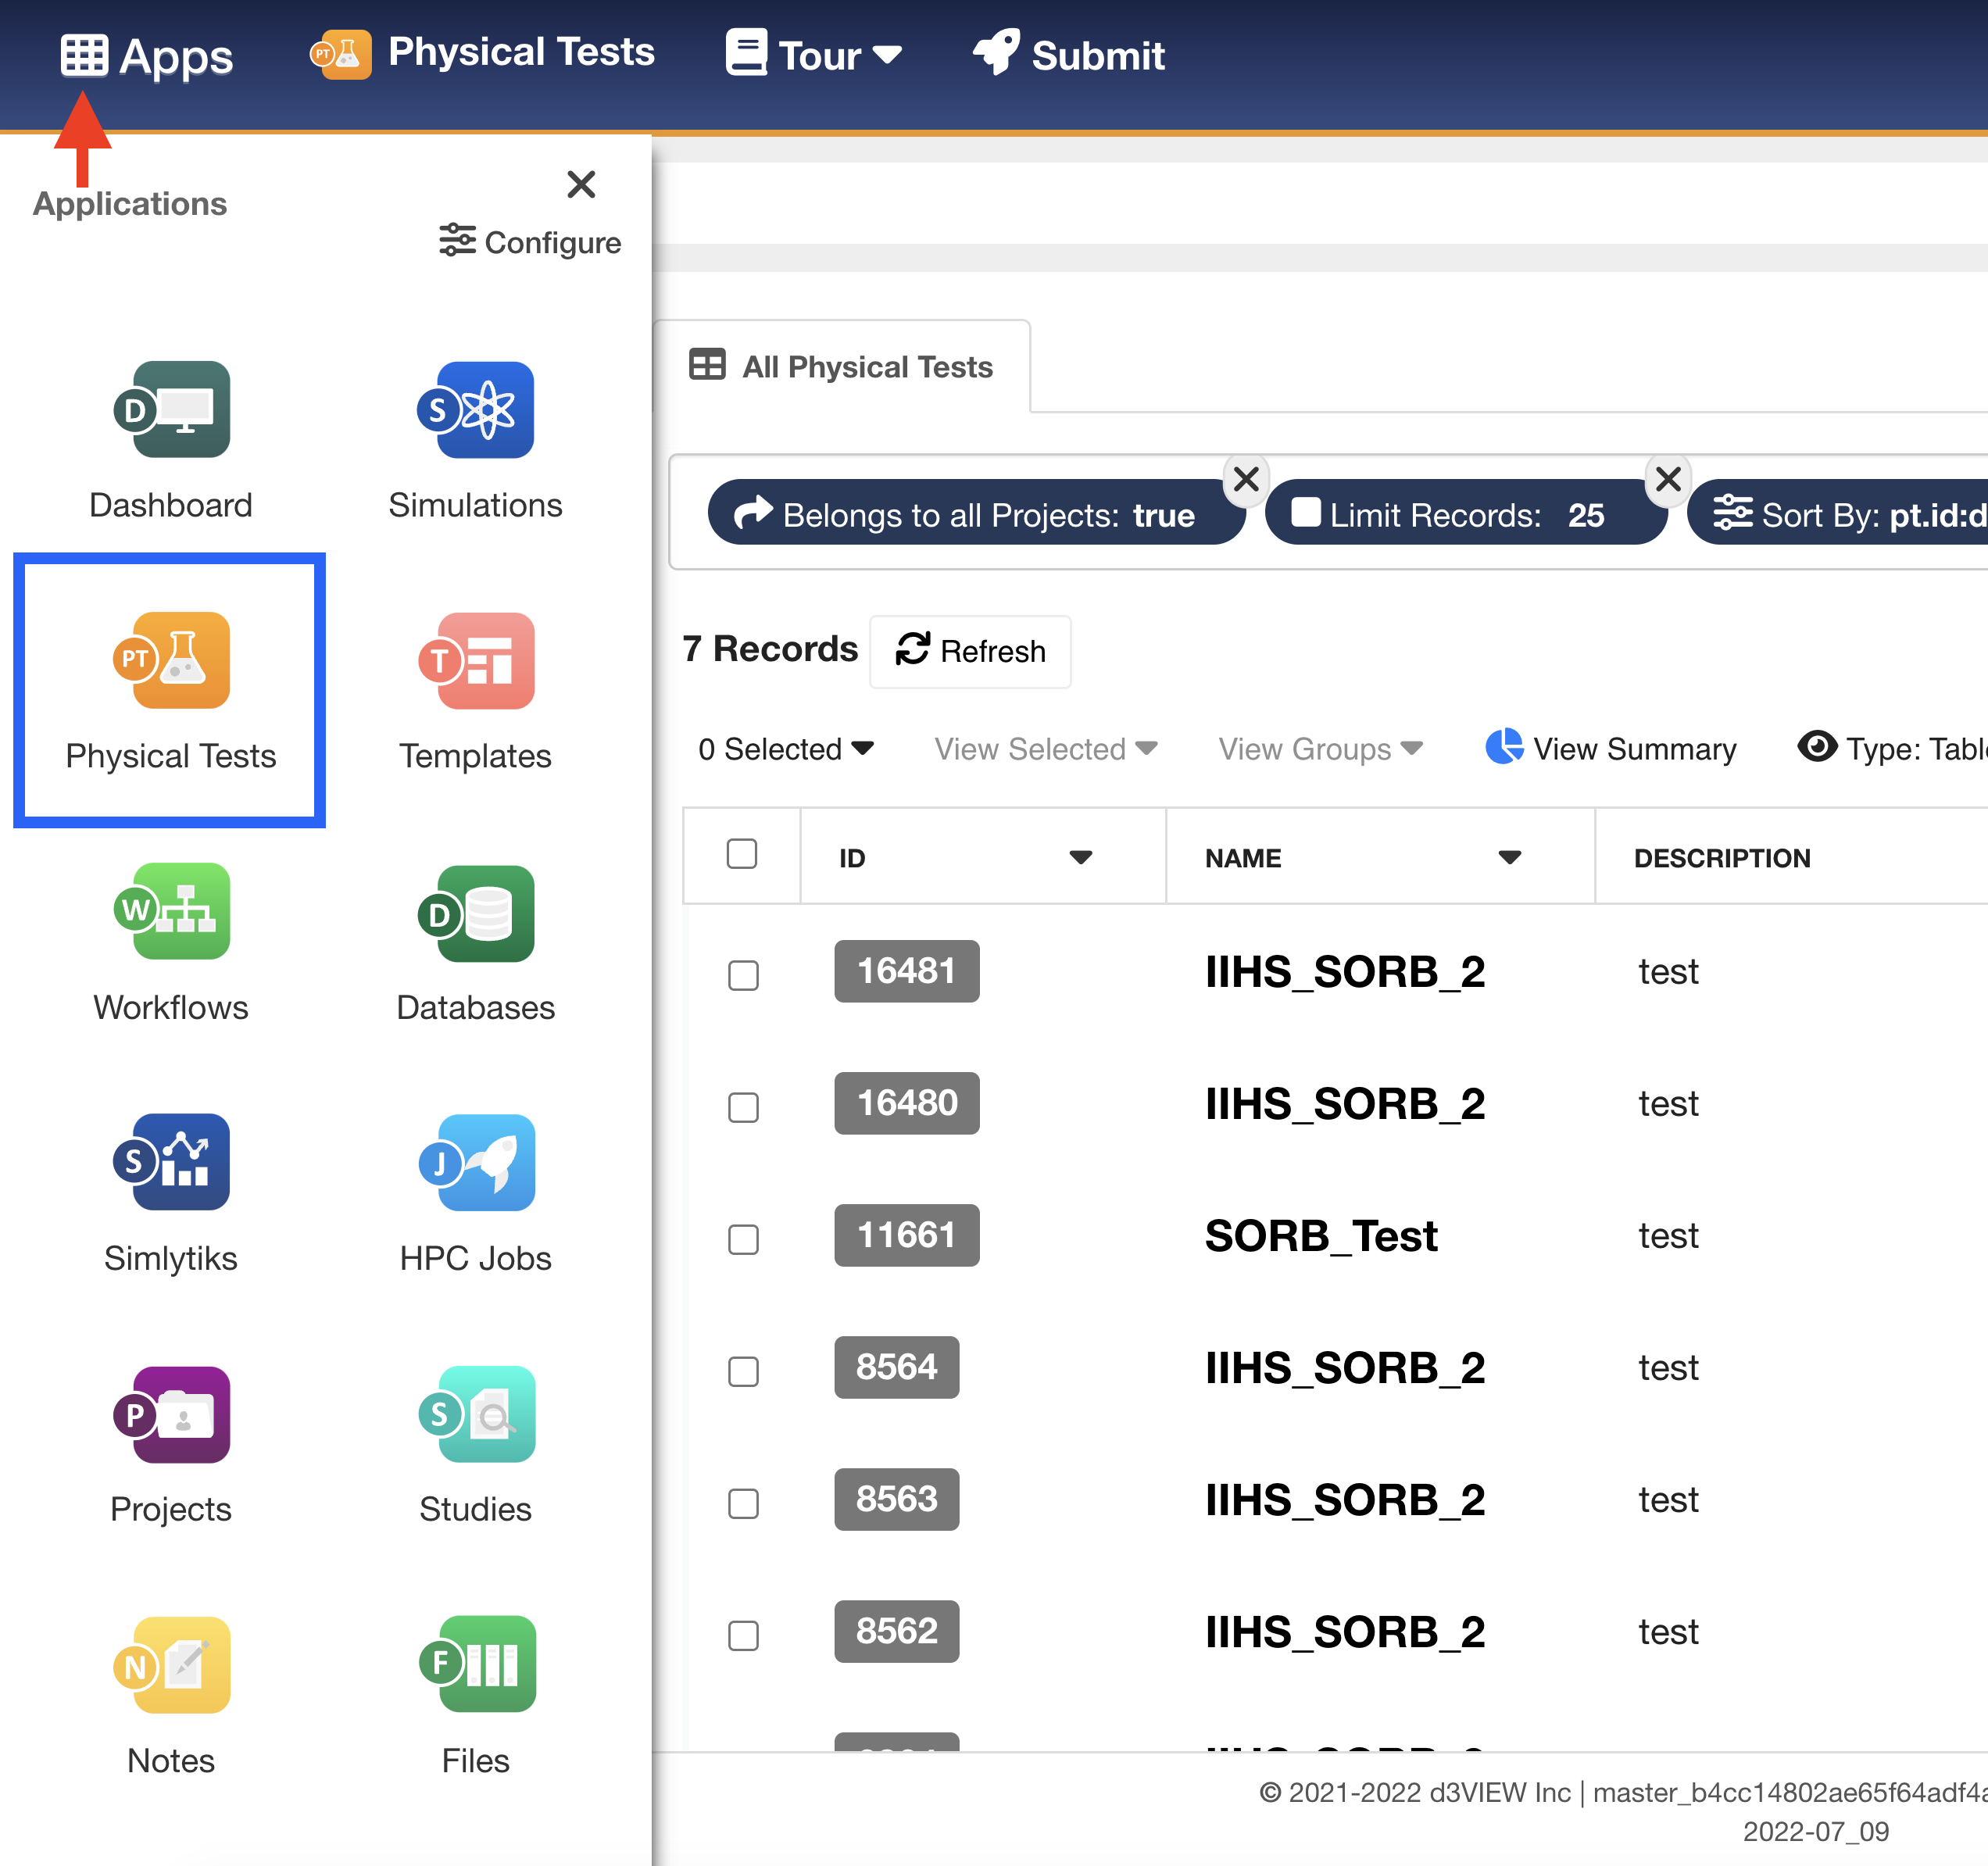
Task: Click the DESCRIPTION column header
Action: point(1722,858)
